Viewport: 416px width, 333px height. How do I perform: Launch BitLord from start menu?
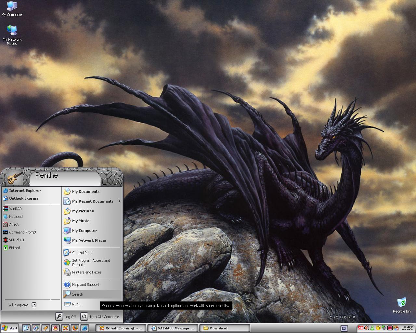[31, 248]
